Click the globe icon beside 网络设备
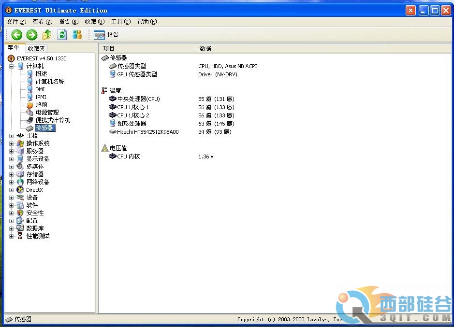 click(x=20, y=182)
